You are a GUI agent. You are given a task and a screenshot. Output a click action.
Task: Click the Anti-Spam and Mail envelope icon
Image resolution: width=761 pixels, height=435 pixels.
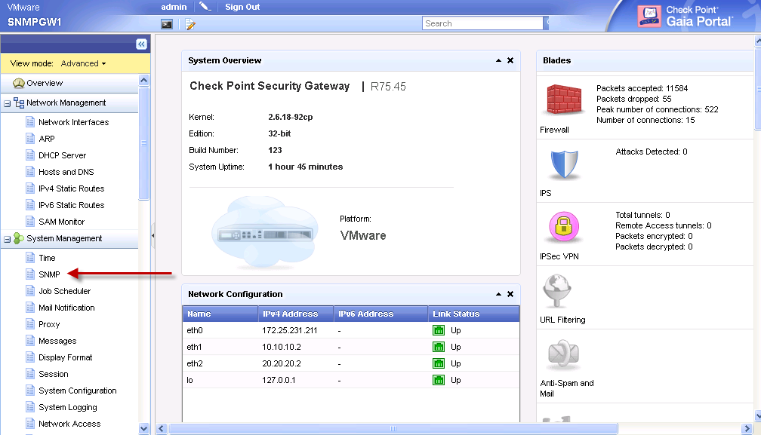coord(563,354)
